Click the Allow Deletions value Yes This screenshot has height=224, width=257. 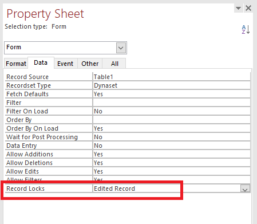(x=171, y=163)
